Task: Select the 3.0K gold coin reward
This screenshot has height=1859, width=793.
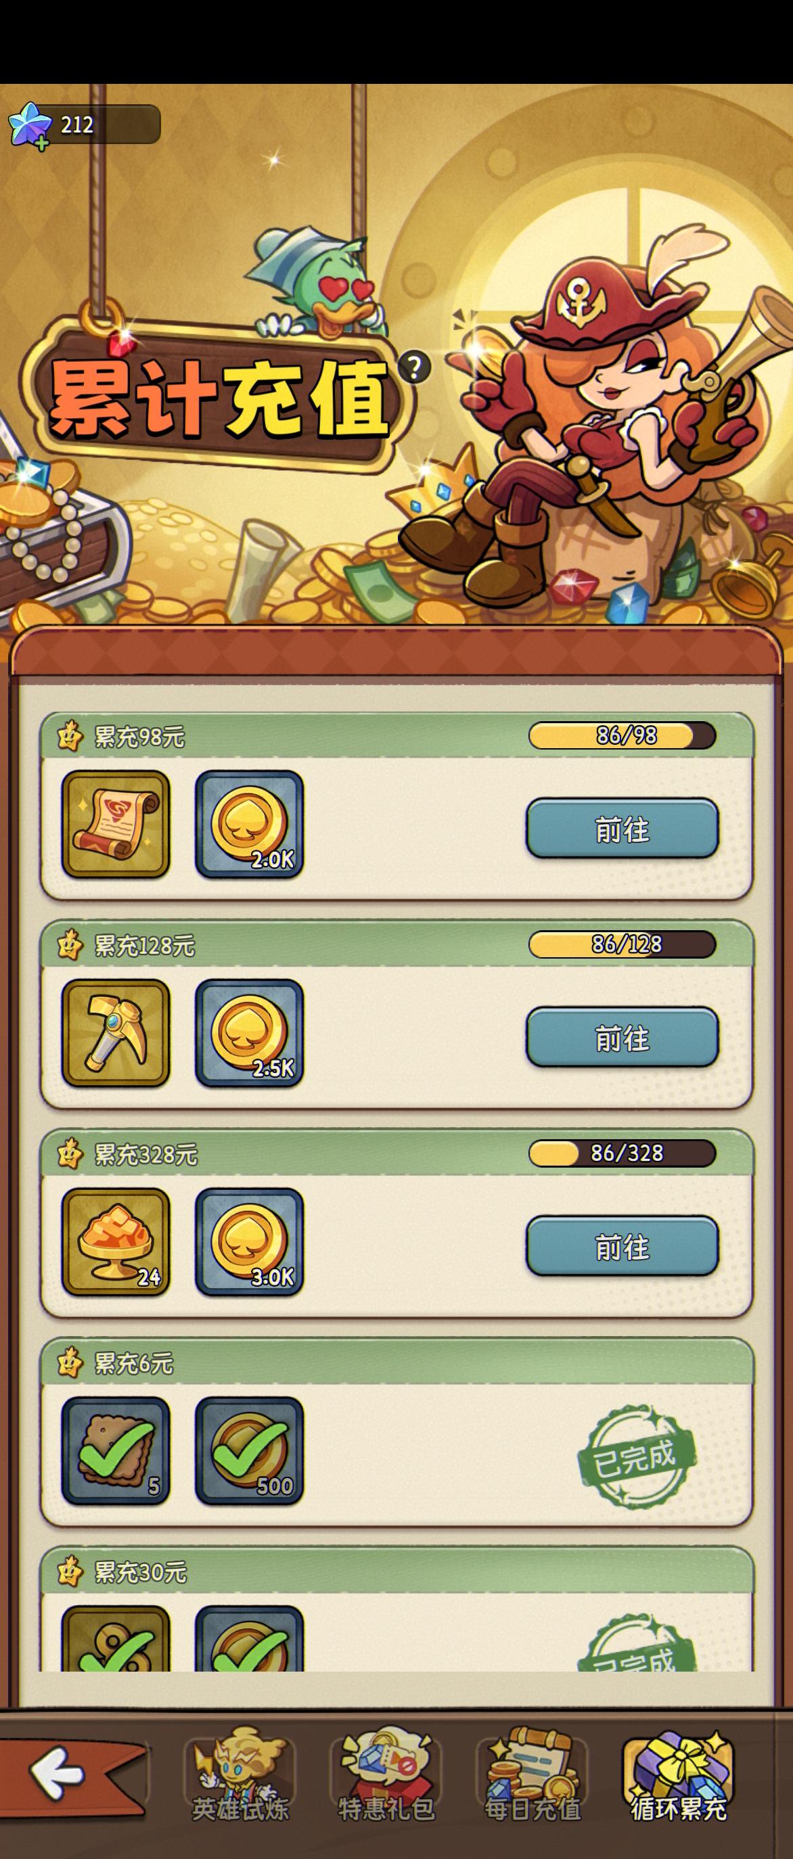Action: click(x=249, y=1242)
